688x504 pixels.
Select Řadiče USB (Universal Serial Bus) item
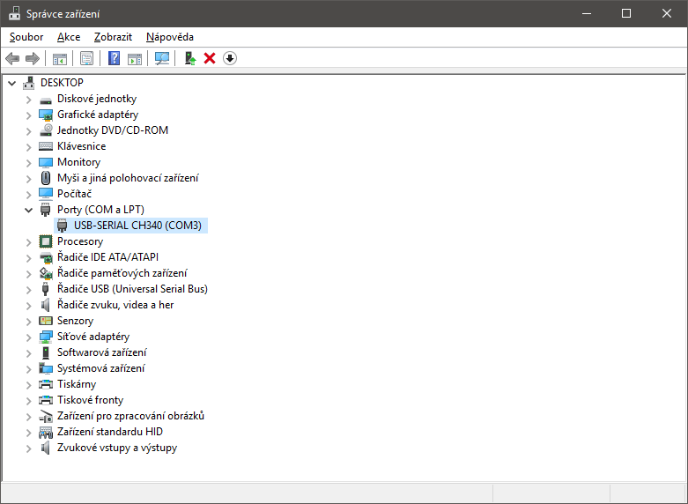coord(132,289)
